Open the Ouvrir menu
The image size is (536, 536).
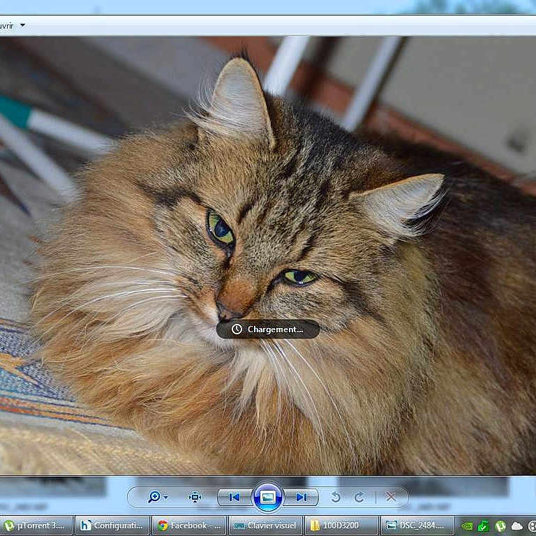(x=6, y=25)
